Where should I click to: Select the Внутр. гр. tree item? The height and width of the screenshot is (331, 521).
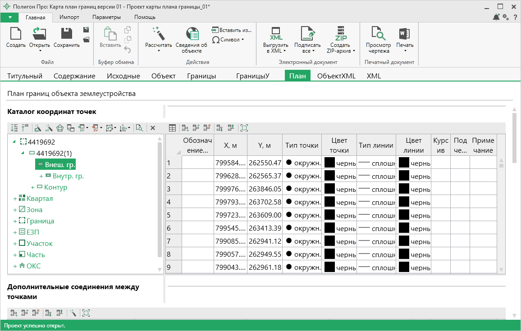pyautogui.click(x=68, y=176)
